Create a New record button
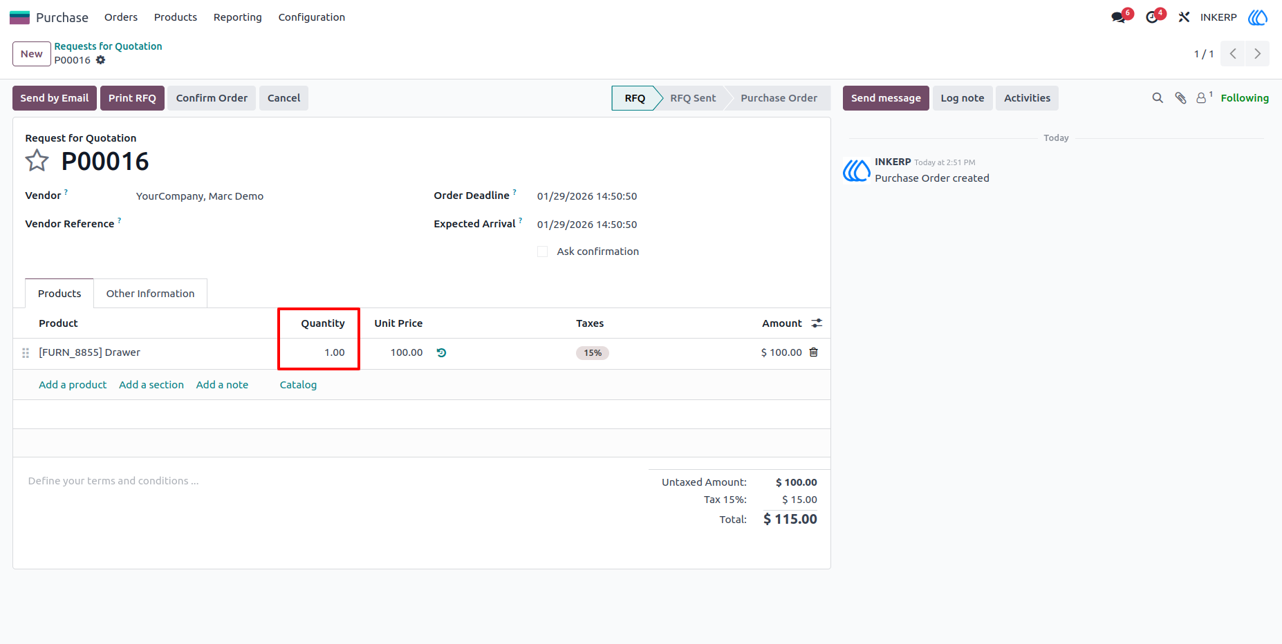Screen dimensions: 1282x644 32,54
